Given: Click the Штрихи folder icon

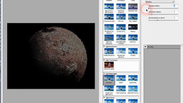Looking at the screenshot, I should pyautogui.click(x=107, y=98).
